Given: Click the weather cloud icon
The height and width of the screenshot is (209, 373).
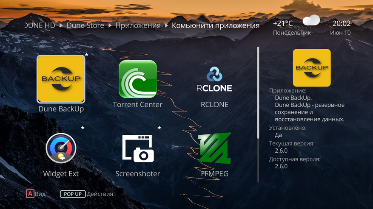Looking at the screenshot, I should point(311,20).
